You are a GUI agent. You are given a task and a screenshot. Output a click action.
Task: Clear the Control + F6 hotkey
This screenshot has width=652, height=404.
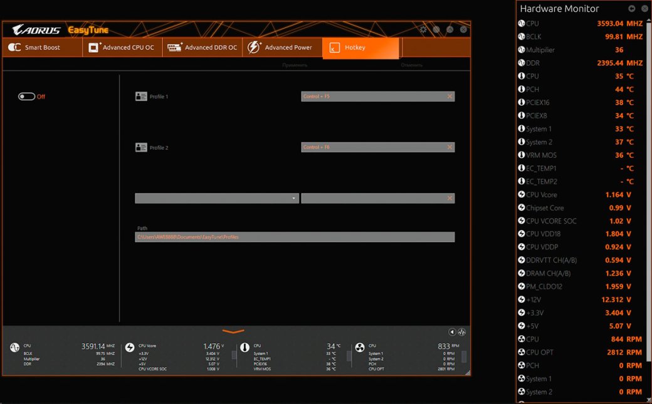tap(450, 147)
